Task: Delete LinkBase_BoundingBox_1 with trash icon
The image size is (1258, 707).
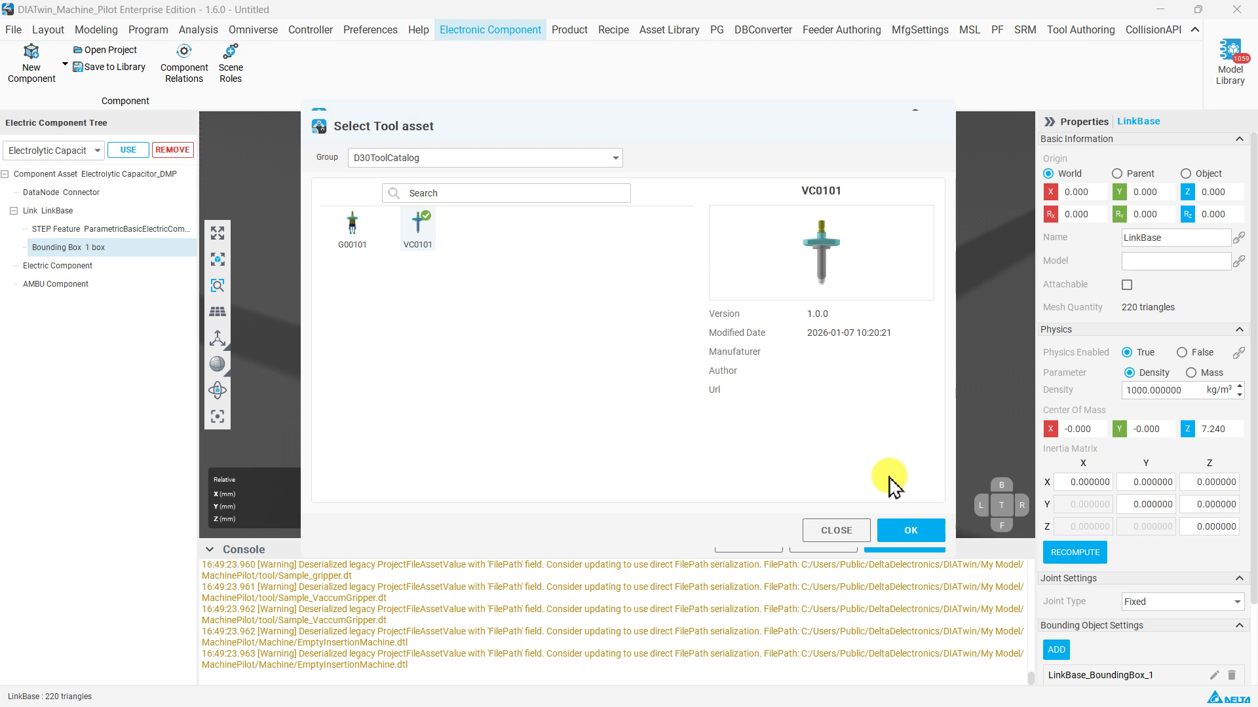Action: 1232,675
